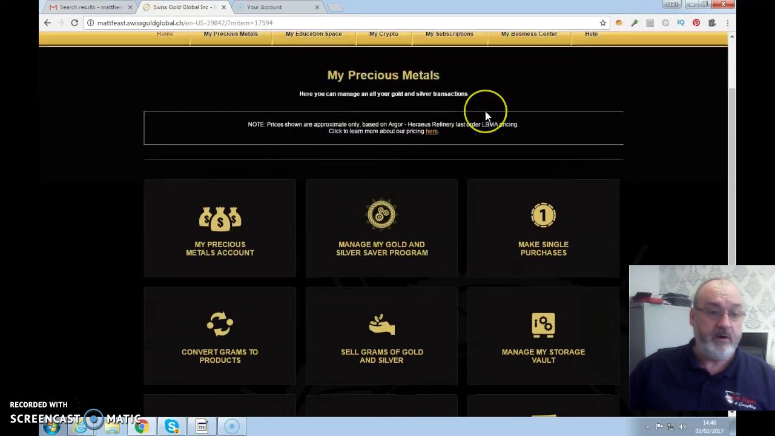Click the pricing 'here' link

pyautogui.click(x=431, y=131)
